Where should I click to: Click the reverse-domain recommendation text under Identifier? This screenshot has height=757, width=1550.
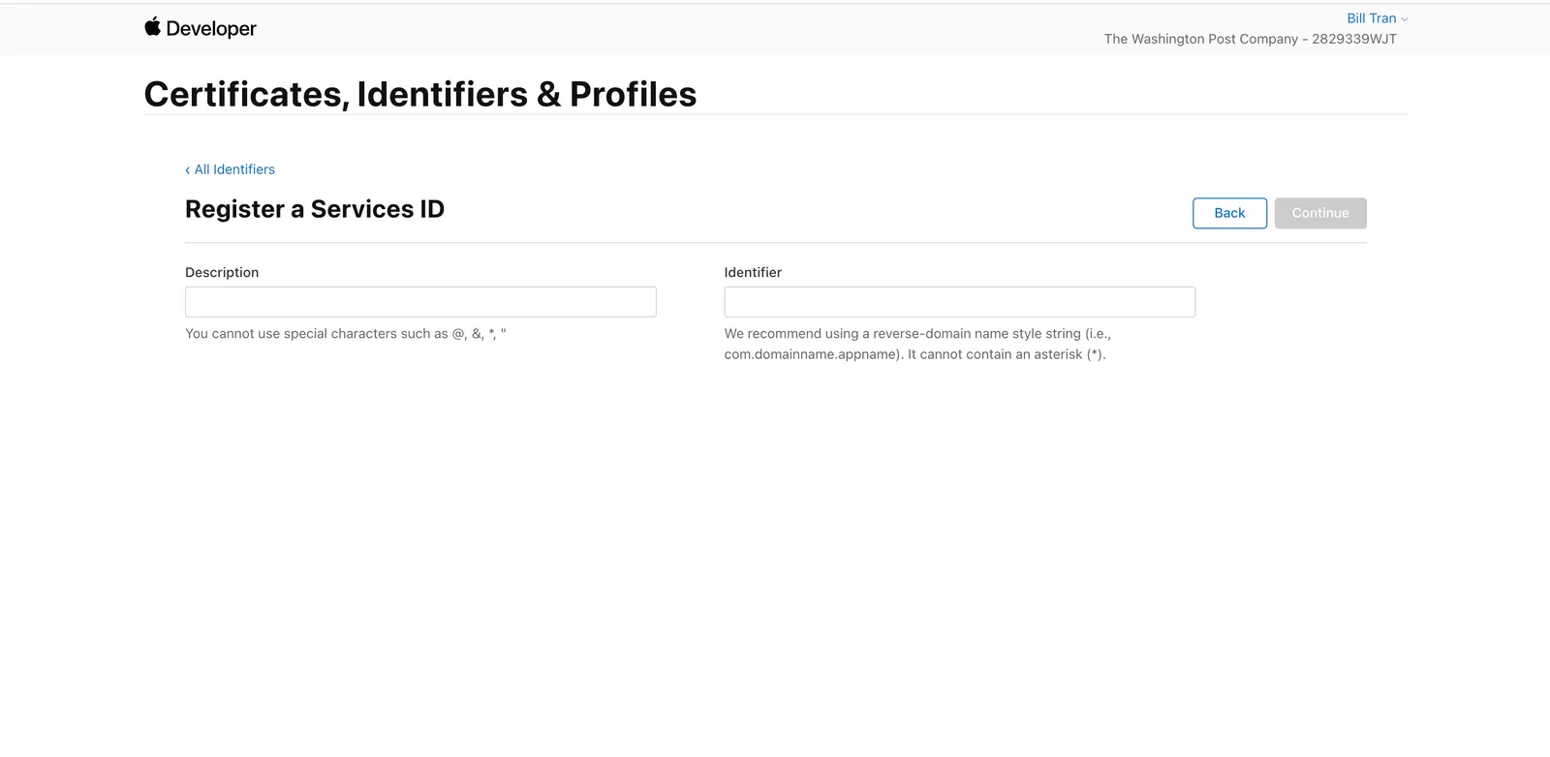[917, 344]
